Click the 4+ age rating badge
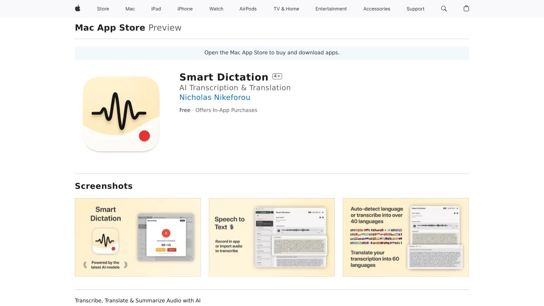 277,76
